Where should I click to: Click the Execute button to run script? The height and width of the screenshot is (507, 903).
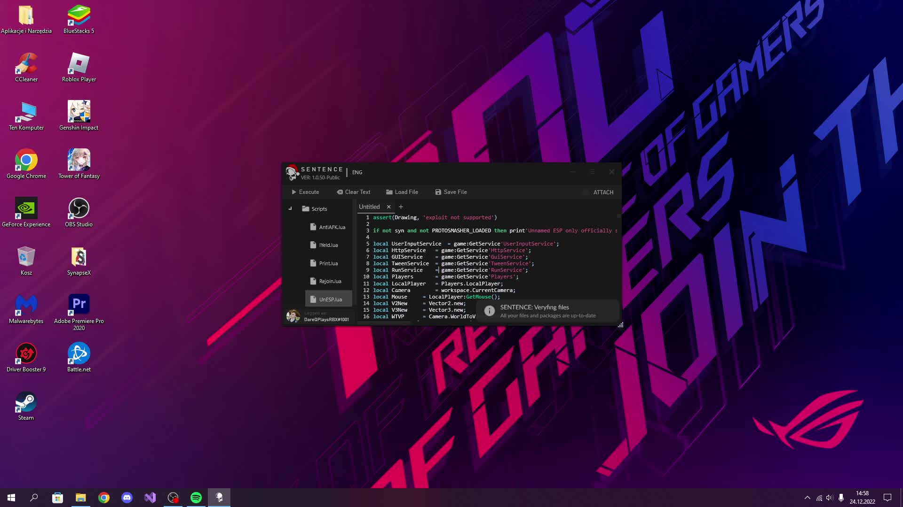pyautogui.click(x=306, y=192)
